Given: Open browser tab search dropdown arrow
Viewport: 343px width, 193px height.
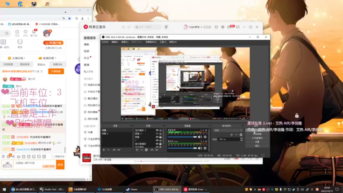Looking at the screenshot, I should coord(65,12).
